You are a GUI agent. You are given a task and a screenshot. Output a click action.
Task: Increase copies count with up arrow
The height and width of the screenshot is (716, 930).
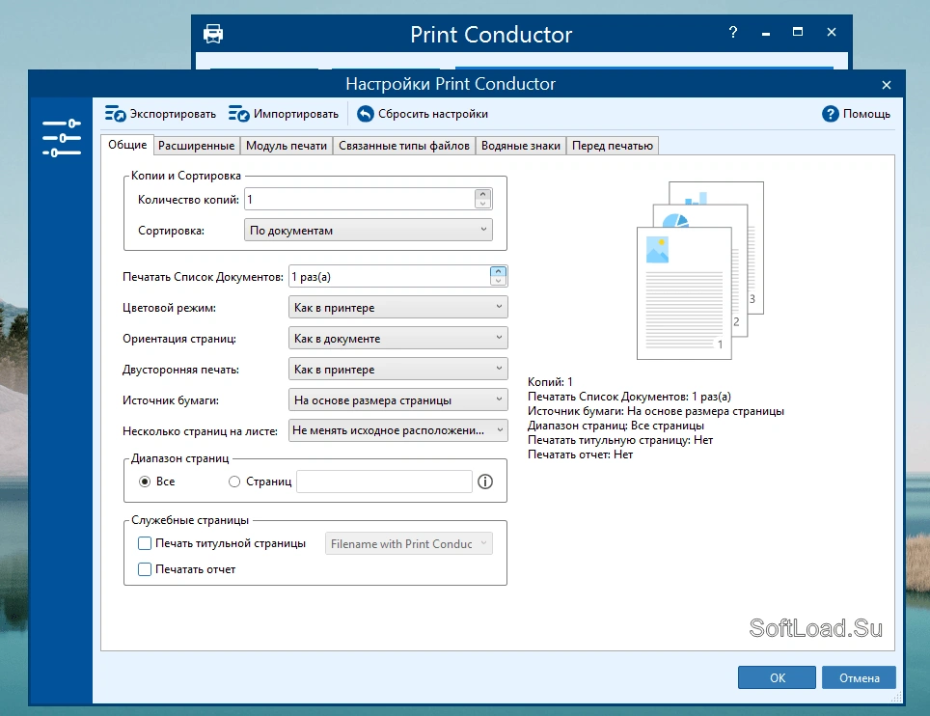pyautogui.click(x=482, y=195)
